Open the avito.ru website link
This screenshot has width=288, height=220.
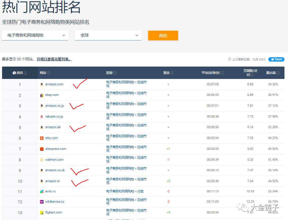51,191
